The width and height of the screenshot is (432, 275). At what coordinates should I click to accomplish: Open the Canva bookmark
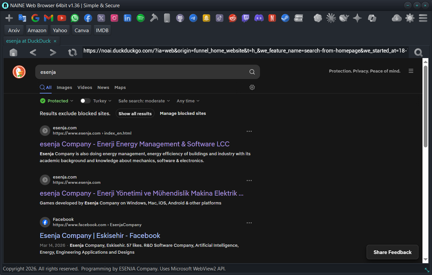click(x=82, y=30)
